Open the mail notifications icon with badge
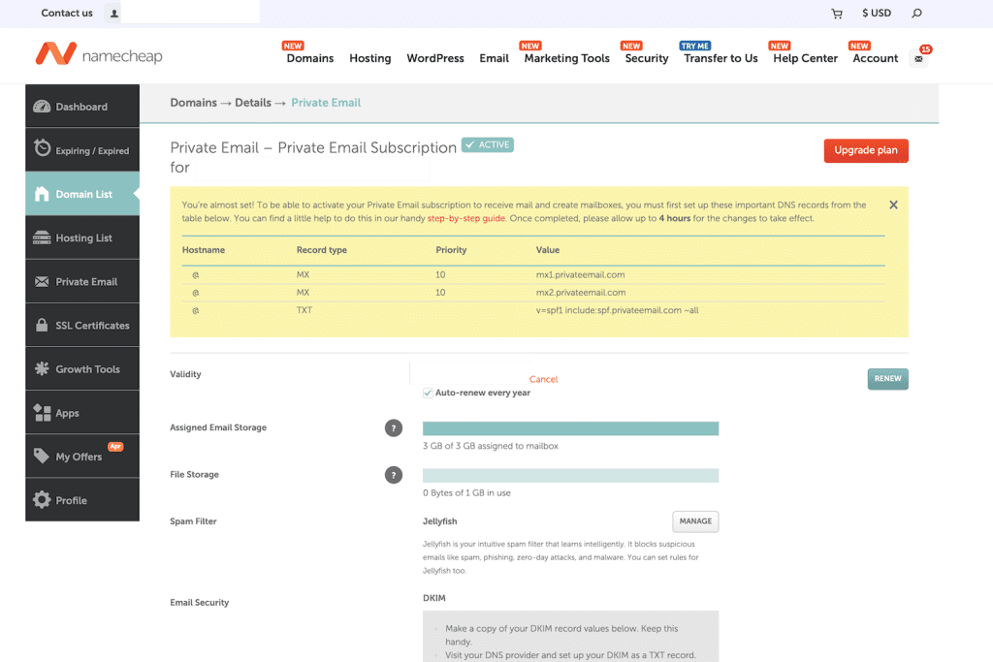Image resolution: width=993 pixels, height=662 pixels. [x=919, y=58]
